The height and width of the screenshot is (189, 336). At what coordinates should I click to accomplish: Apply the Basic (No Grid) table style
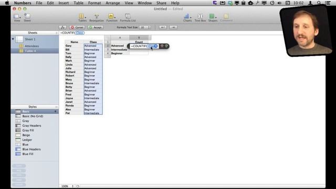pos(33,116)
